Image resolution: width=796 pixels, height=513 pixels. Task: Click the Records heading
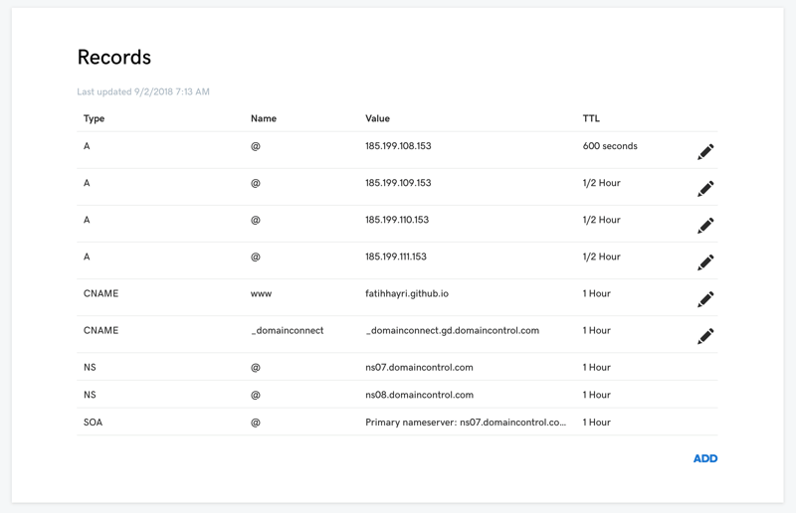coord(113,57)
